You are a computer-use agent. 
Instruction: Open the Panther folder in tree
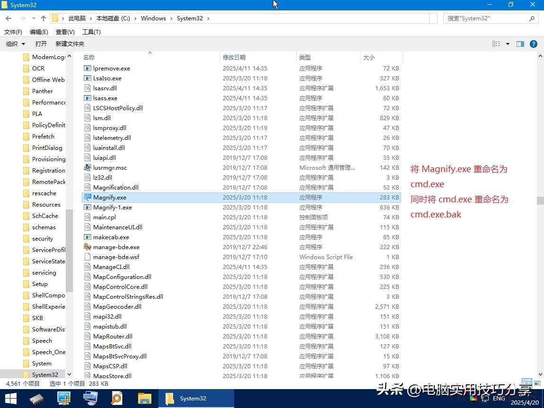pos(42,91)
